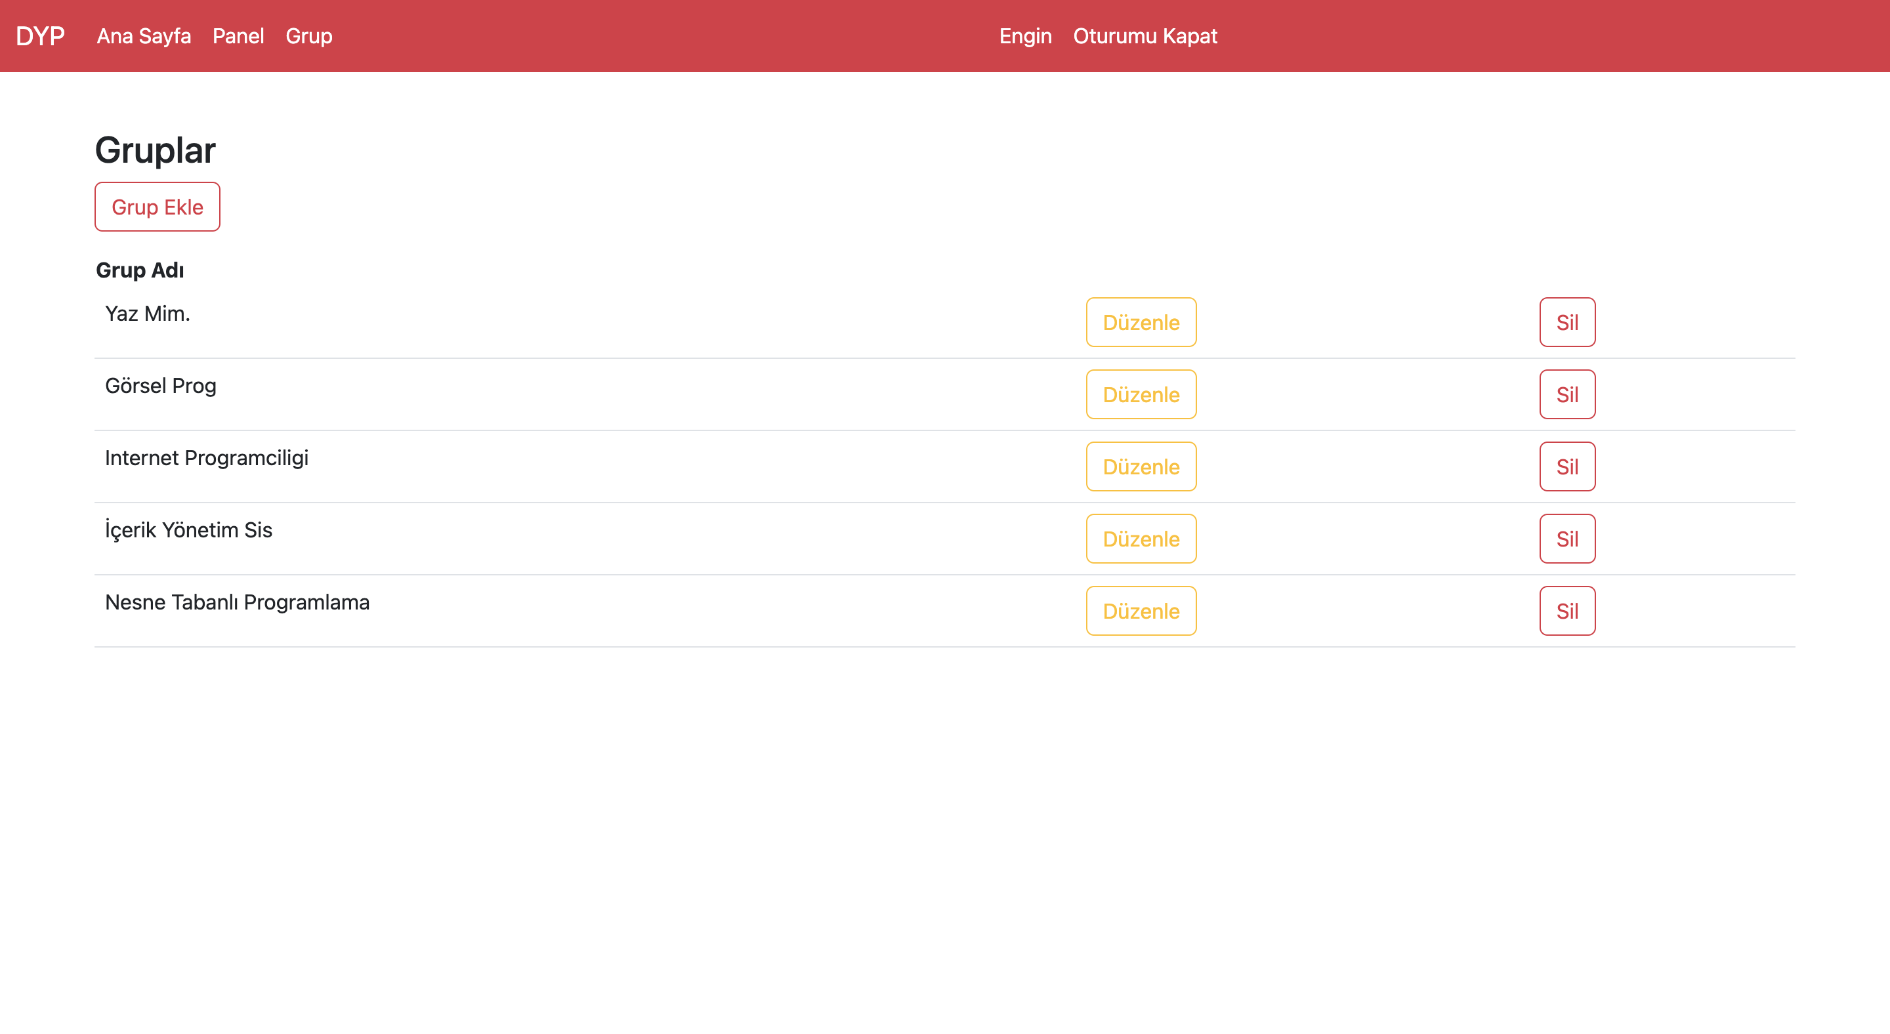Delete the Yaz Mim. group
The width and height of the screenshot is (1890, 1034).
click(x=1566, y=323)
